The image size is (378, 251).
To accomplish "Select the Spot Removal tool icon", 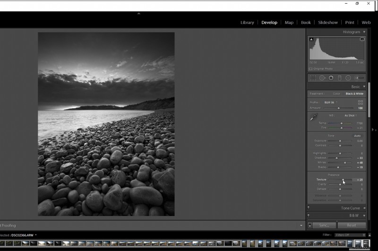I will [322, 78].
